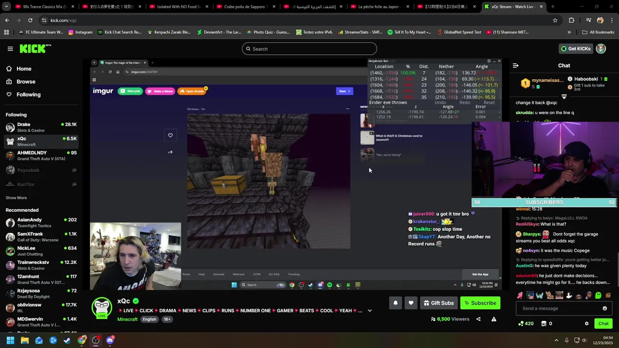Open a new browser tab
The width and height of the screenshot is (619, 348).
553,7
